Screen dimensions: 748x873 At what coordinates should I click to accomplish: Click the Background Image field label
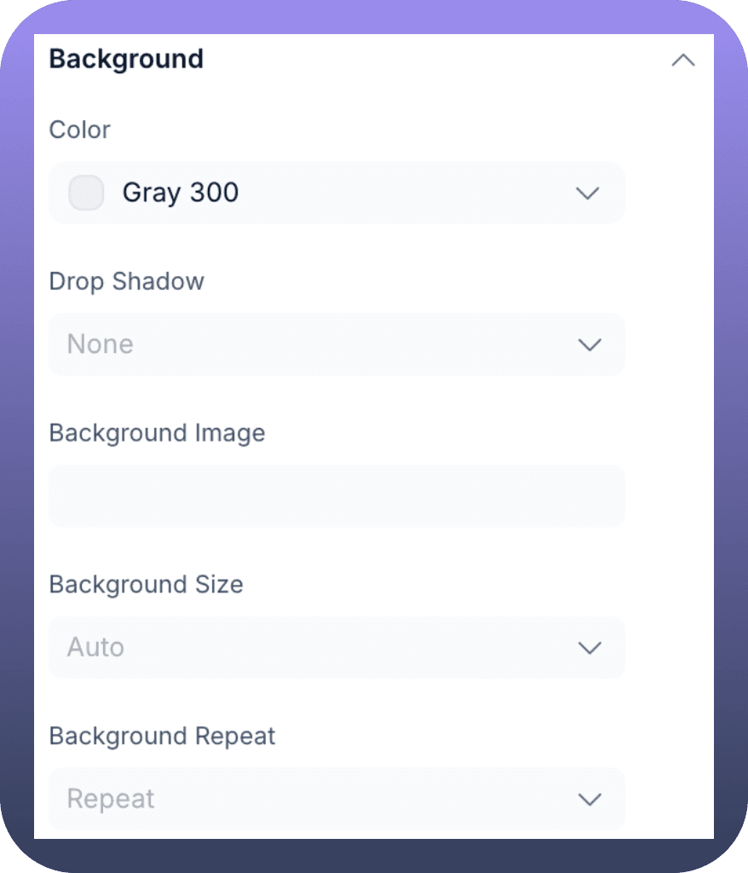(157, 433)
